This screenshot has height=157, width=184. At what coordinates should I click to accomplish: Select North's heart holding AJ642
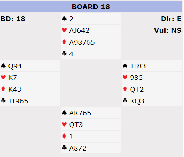tap(79, 30)
